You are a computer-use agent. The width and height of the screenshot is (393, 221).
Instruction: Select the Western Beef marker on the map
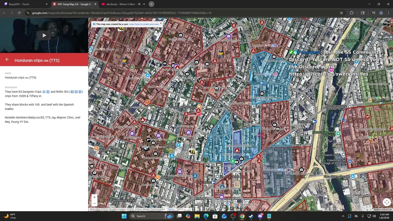(x=178, y=145)
